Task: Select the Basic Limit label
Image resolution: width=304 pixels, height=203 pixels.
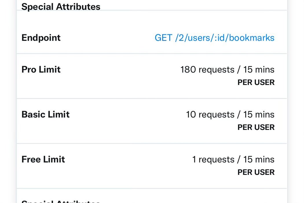Action: [x=45, y=115]
